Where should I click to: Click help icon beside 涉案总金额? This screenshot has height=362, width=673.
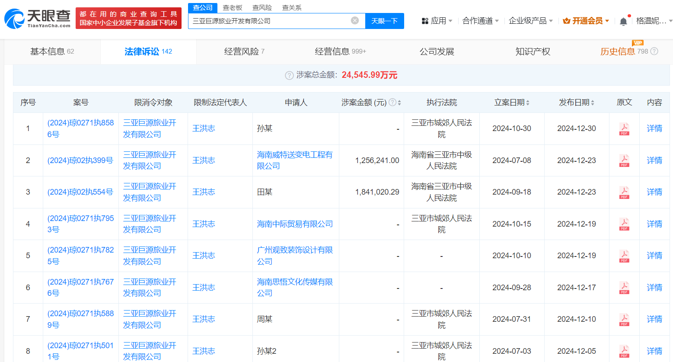[289, 75]
